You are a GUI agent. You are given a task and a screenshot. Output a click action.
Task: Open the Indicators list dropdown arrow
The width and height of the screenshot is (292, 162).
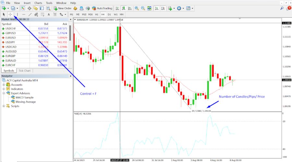coord(174,8)
